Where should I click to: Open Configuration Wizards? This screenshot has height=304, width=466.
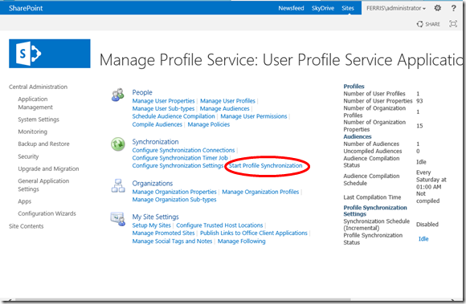tap(47, 213)
